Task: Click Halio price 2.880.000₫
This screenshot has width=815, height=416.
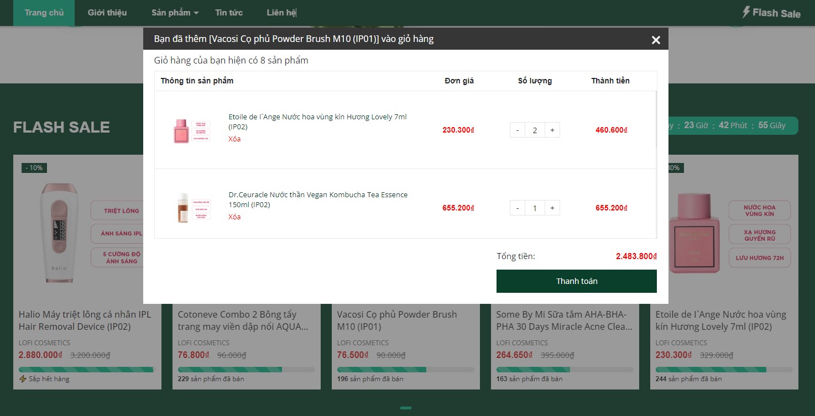Action: point(41,355)
